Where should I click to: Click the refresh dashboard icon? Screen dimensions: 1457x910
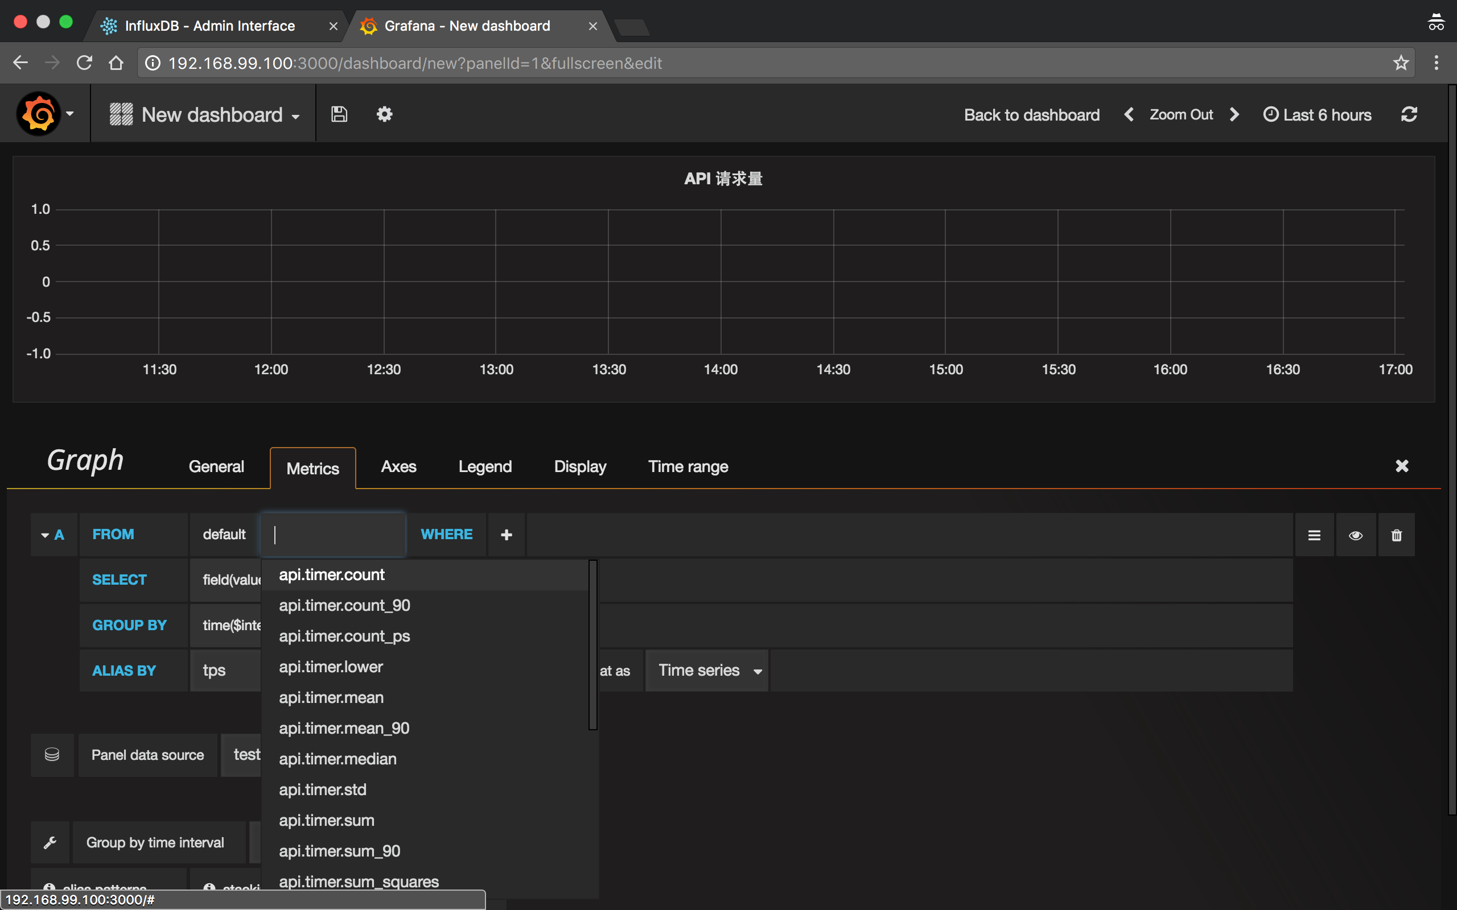tap(1409, 114)
